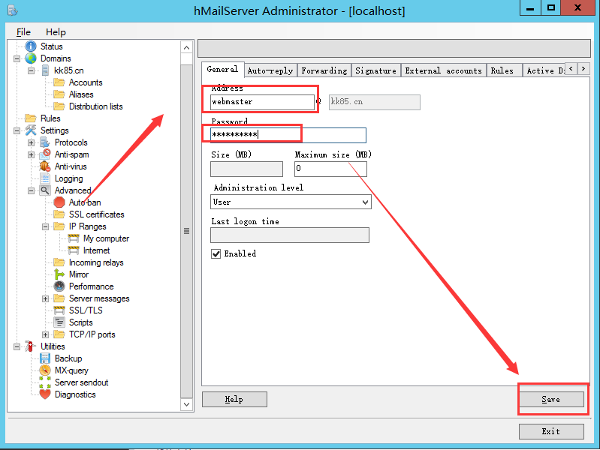600x450 pixels.
Task: Click the Domains globe icon
Action: click(x=31, y=58)
